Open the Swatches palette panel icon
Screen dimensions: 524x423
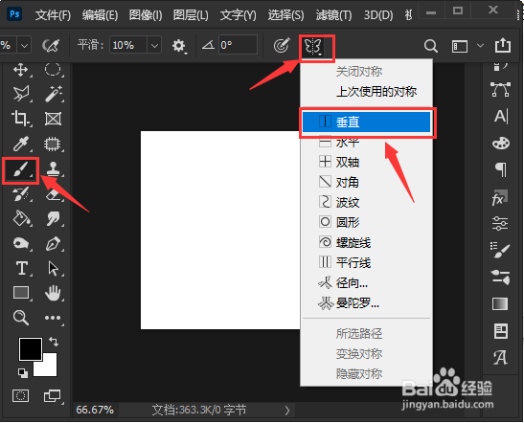click(x=501, y=144)
